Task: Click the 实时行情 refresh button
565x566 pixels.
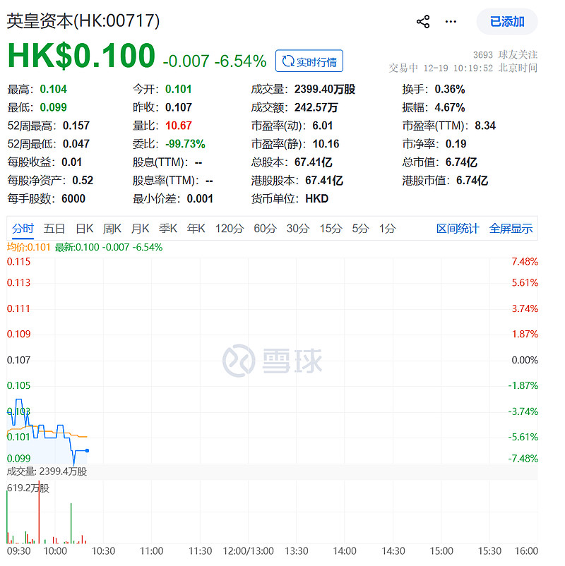Action: point(309,61)
